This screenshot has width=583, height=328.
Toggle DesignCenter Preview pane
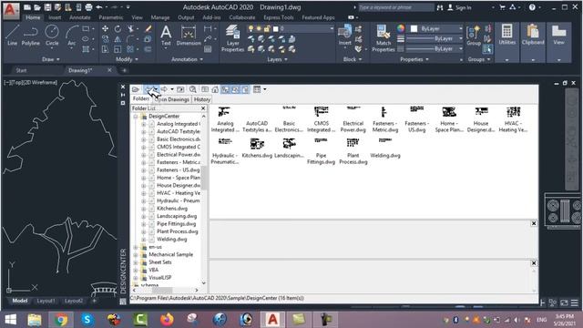235,89
